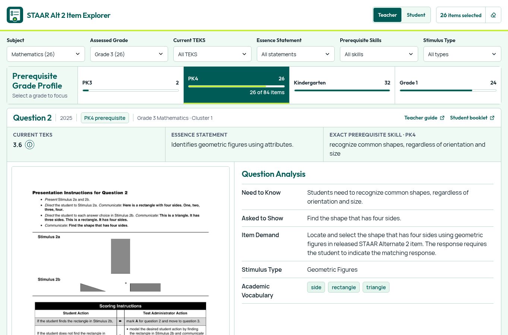Click the 'Academic Vocabulary' row label

point(257,291)
